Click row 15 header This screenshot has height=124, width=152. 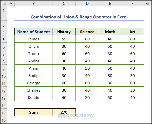[x=4, y=112]
